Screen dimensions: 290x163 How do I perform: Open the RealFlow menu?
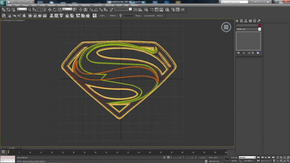[135, 5]
